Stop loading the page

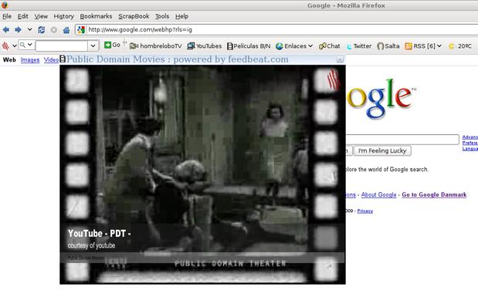click(53, 30)
